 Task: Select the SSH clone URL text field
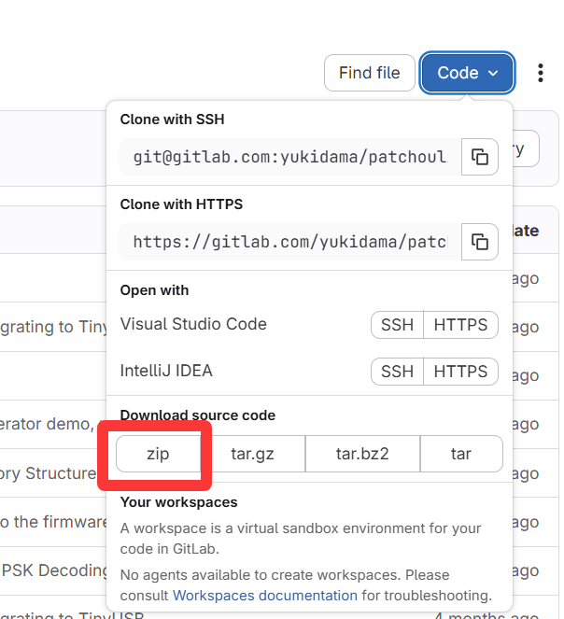click(x=289, y=157)
